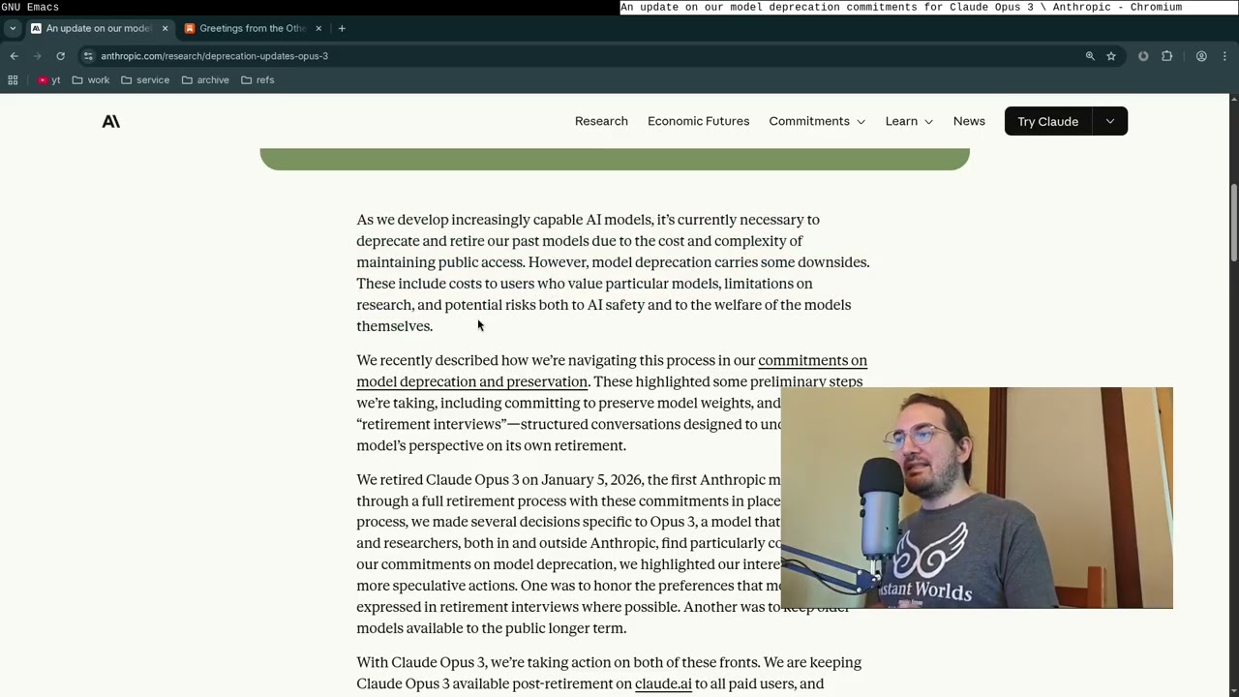Click the GNU Emacs label in the top bar
Screen dimensions: 1239x697
(30, 7)
